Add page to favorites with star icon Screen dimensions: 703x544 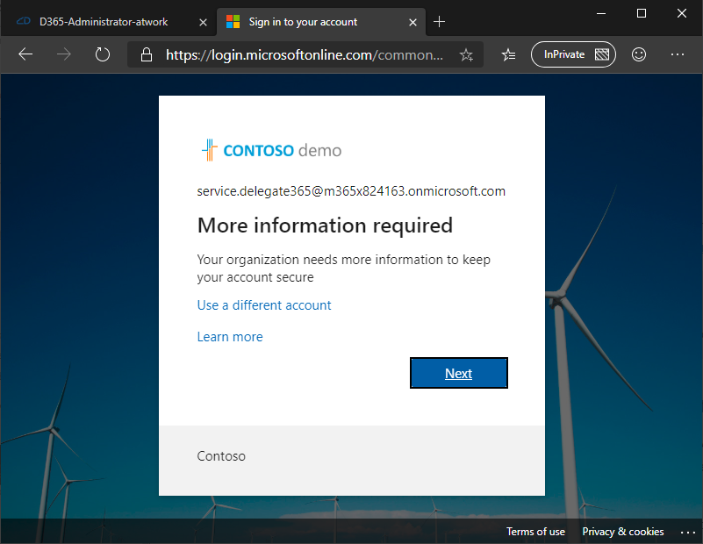pyautogui.click(x=466, y=55)
